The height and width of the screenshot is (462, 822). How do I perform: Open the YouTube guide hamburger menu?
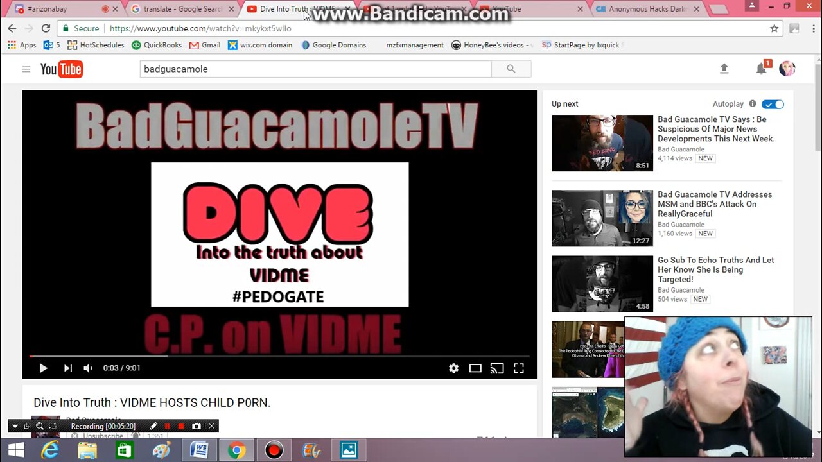pos(26,69)
